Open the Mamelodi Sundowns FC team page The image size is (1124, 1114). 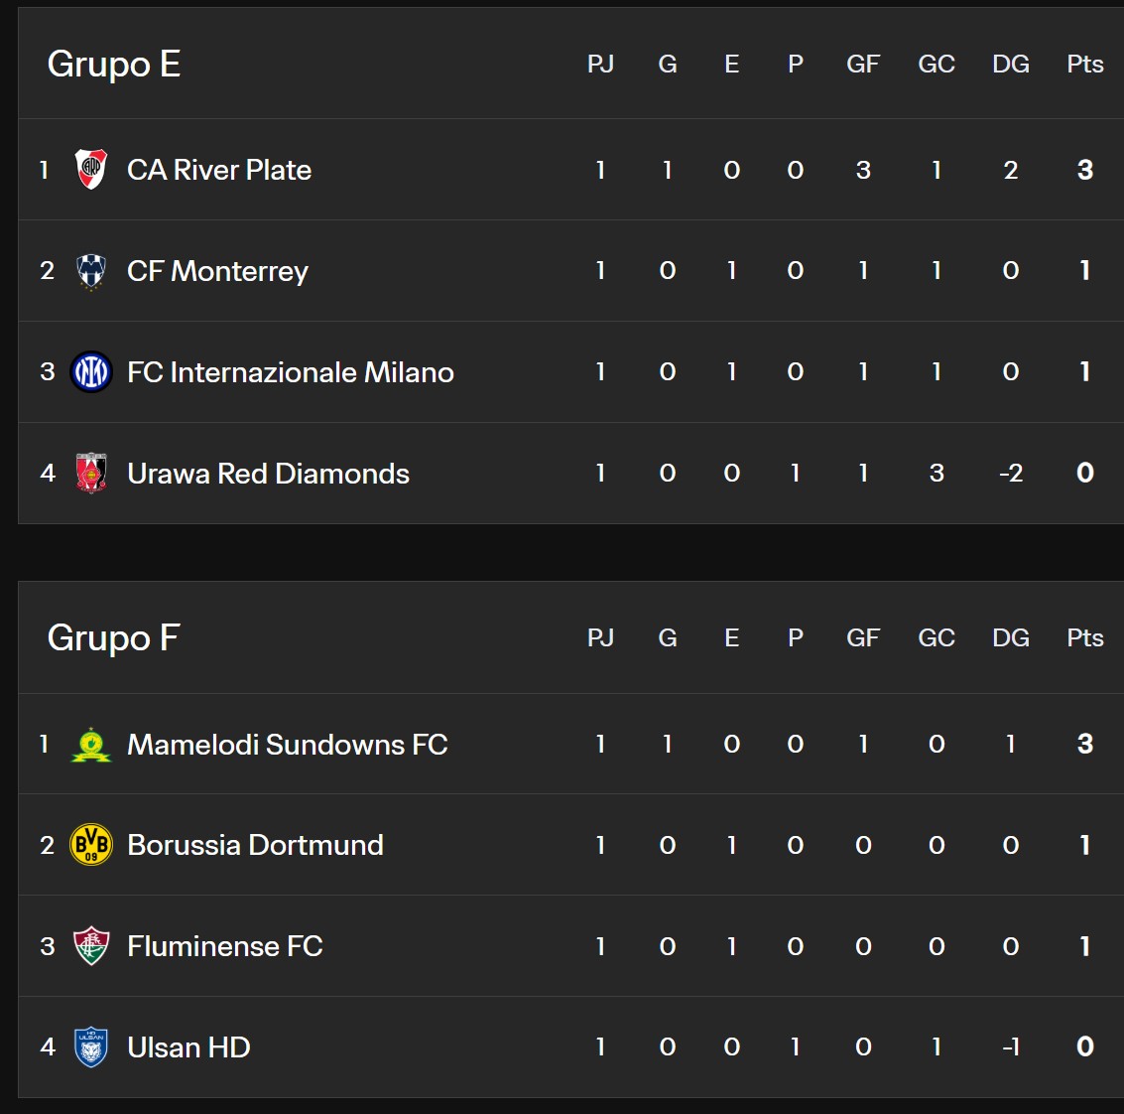(288, 745)
